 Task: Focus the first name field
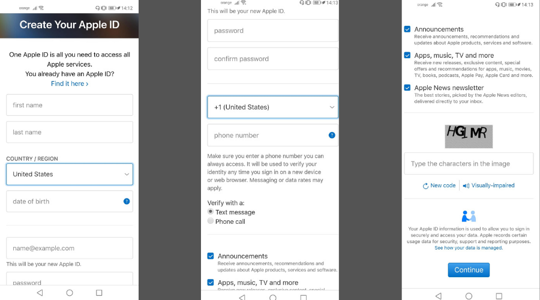point(70,105)
